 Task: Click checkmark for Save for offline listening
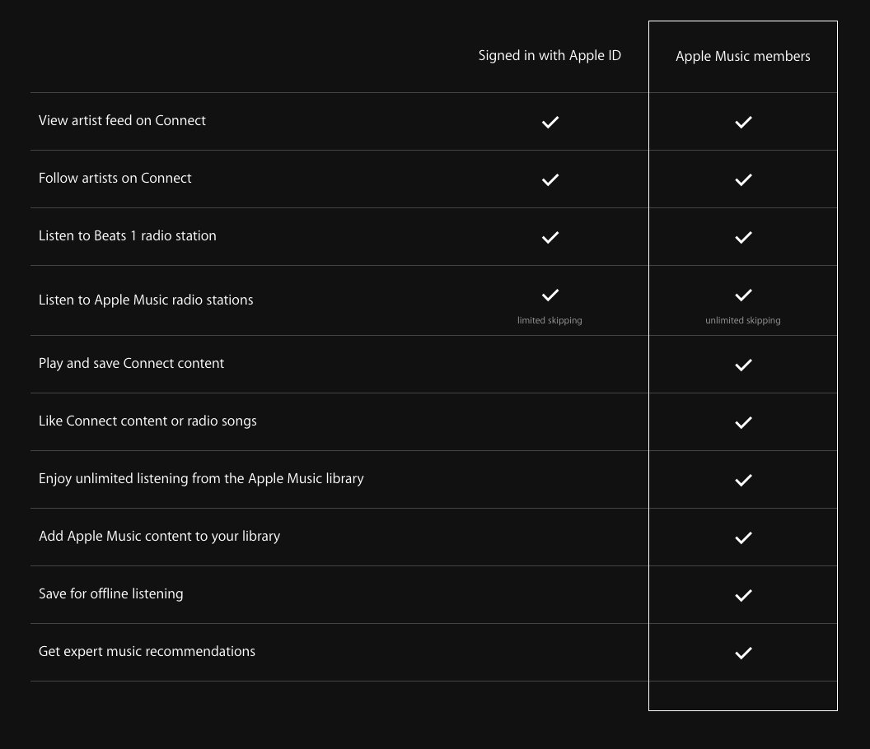(x=743, y=595)
